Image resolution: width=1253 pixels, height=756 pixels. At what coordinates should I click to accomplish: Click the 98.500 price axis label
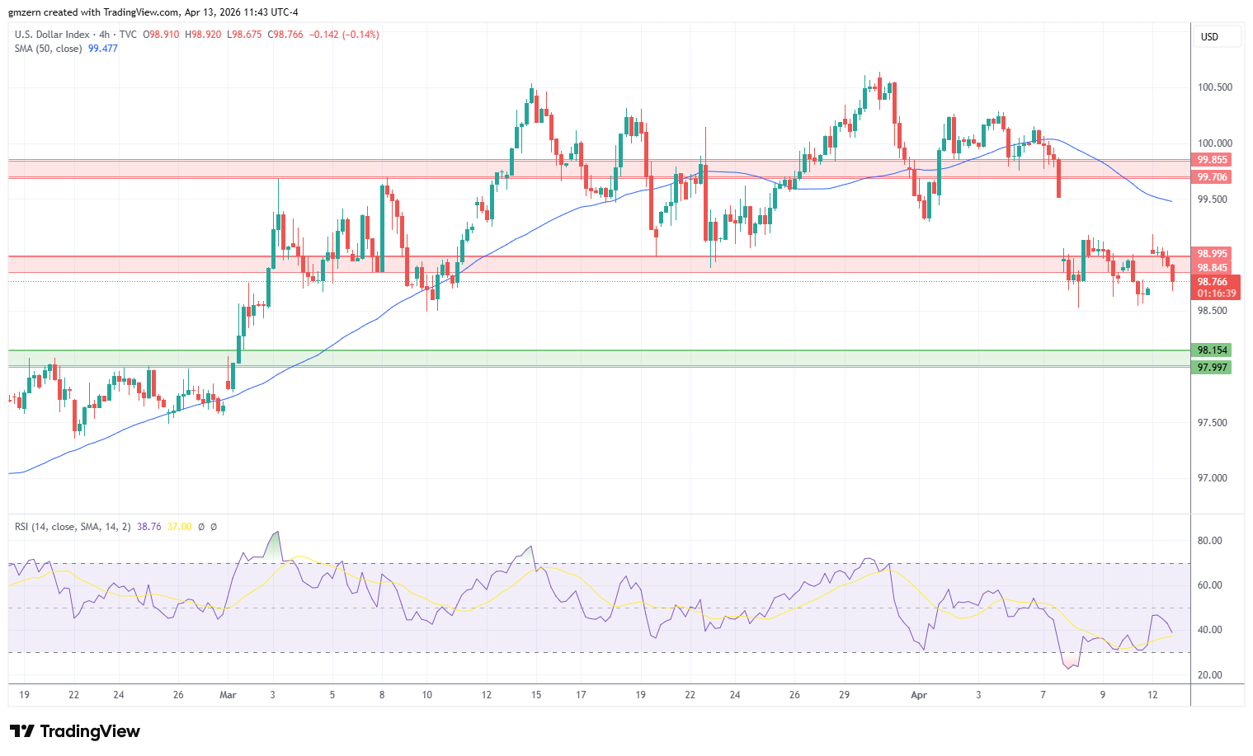[x=1212, y=311]
